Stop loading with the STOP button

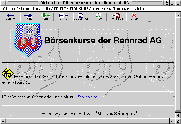coord(134,17)
